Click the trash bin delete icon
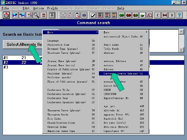Screen dimensions: 187x140 pos(84,15)
